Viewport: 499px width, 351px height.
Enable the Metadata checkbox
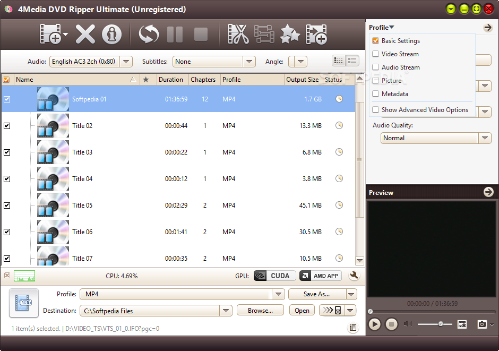(x=375, y=93)
